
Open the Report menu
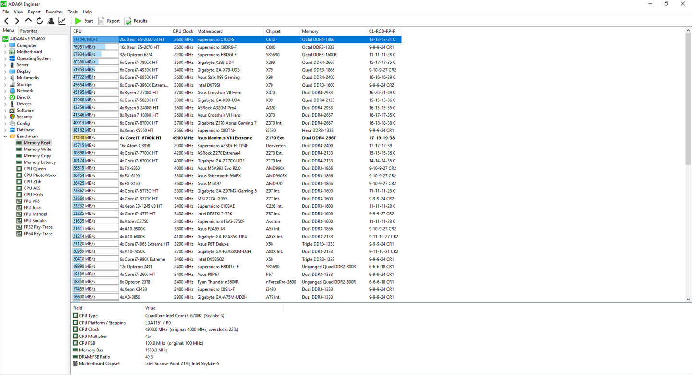[x=34, y=12]
